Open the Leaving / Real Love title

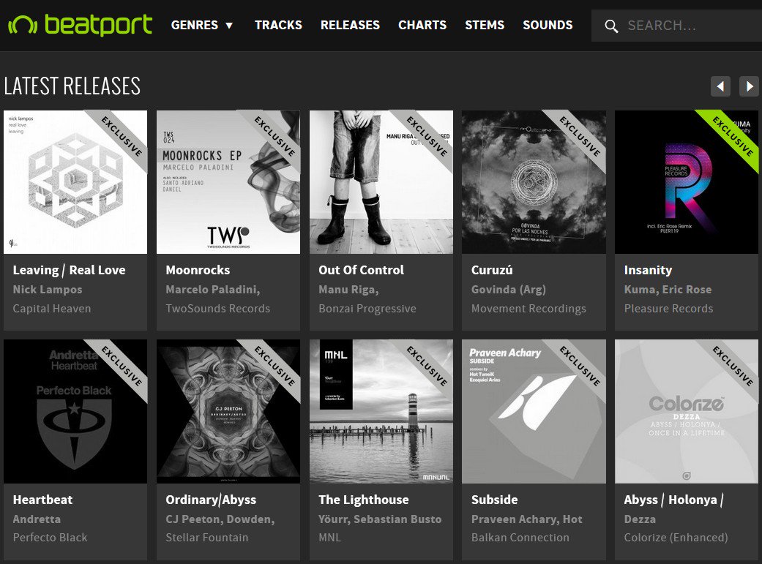(69, 270)
